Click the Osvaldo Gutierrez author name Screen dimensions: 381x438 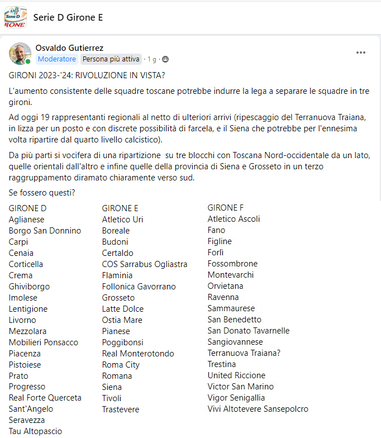[69, 48]
